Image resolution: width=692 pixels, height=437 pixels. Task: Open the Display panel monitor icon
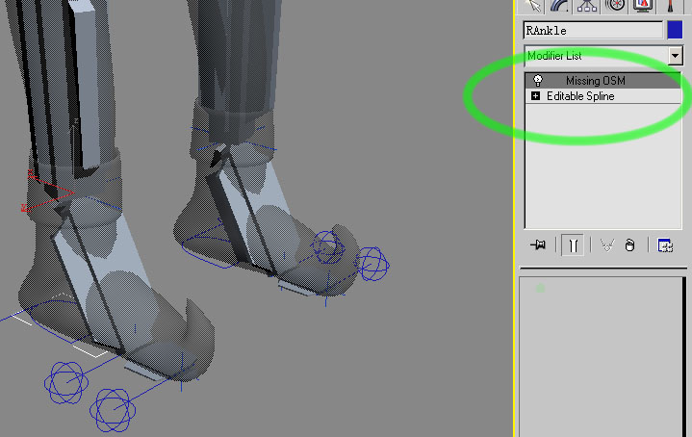[642, 6]
